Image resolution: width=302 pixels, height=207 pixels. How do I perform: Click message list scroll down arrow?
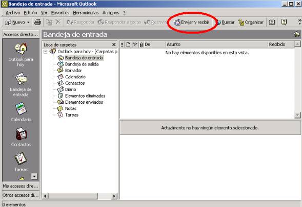tap(297, 115)
